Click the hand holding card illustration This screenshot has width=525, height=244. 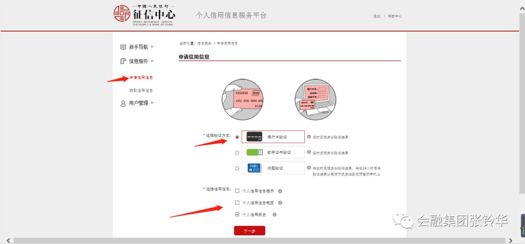point(243,99)
